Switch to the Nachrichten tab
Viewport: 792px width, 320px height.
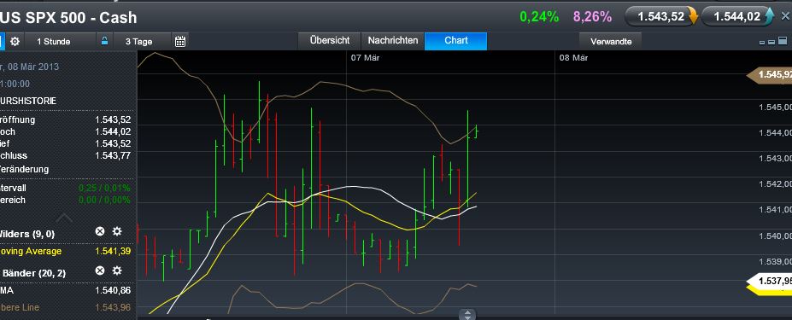coord(393,40)
